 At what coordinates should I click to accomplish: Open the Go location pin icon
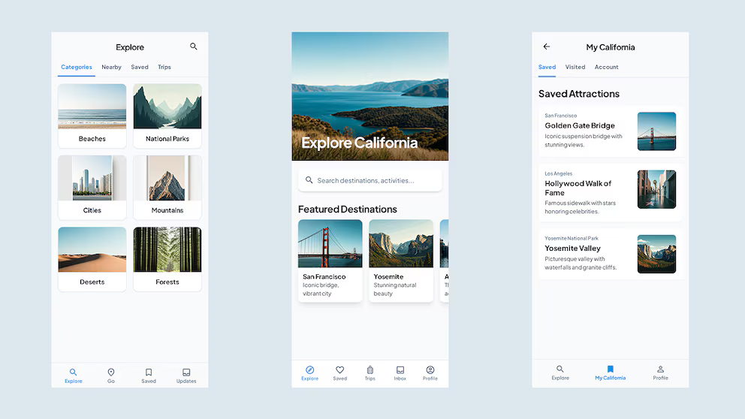coord(111,372)
